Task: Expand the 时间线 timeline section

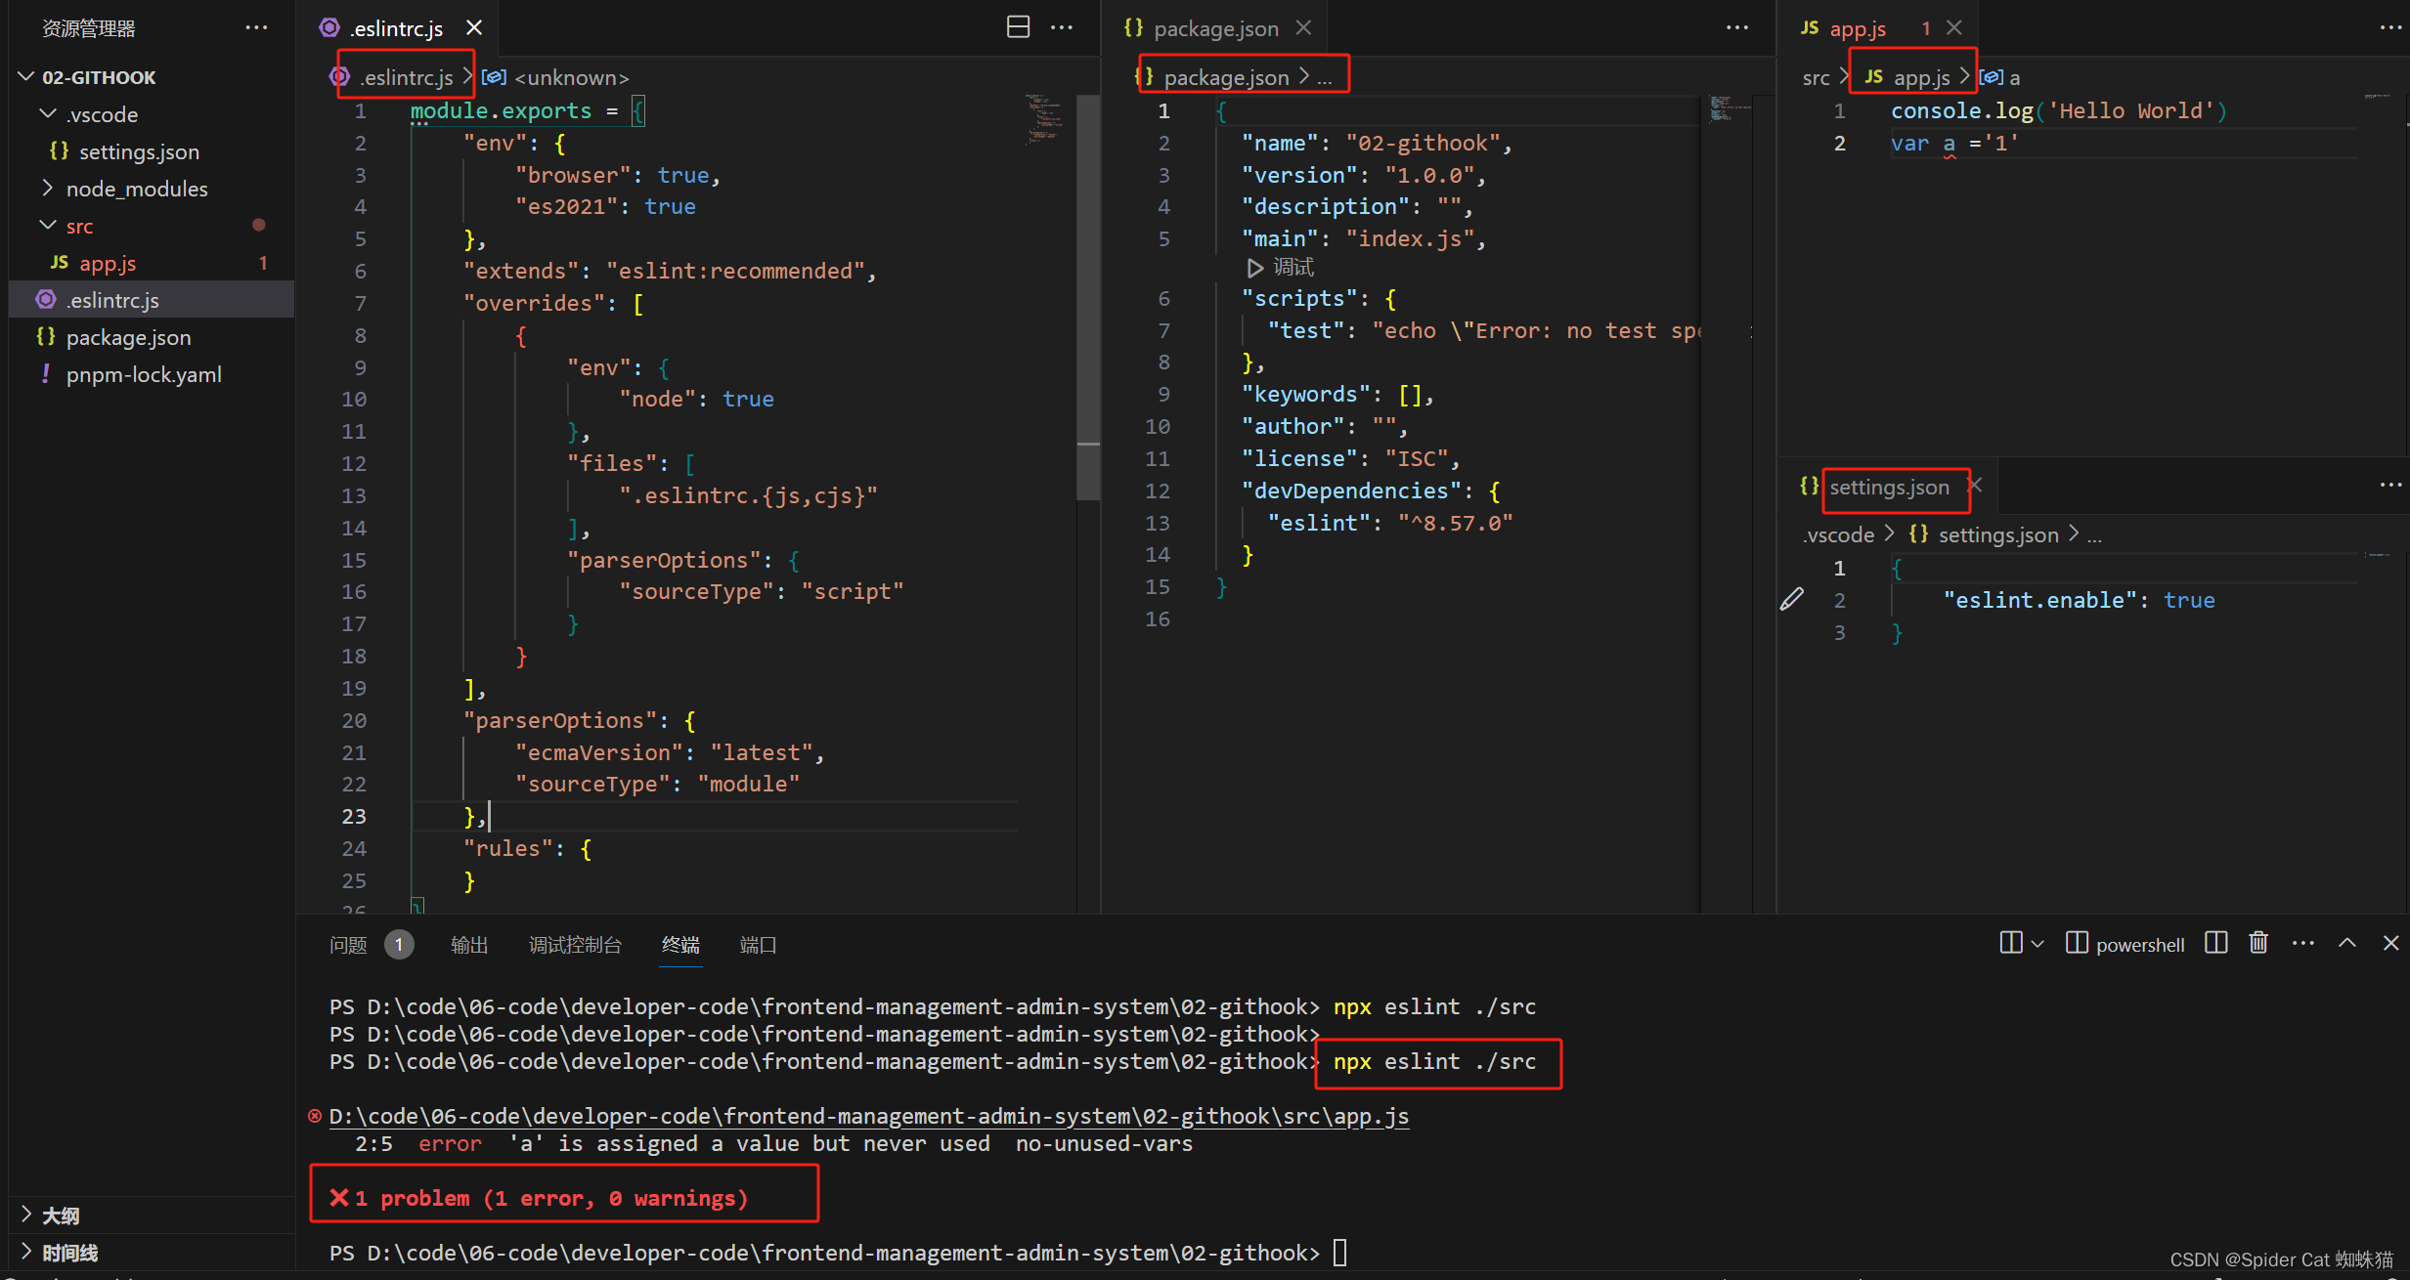Action: point(26,1252)
